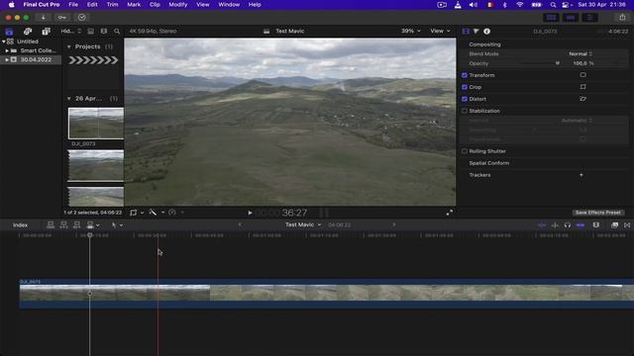Open the Window menu
The width and height of the screenshot is (634, 356).
(x=229, y=4)
